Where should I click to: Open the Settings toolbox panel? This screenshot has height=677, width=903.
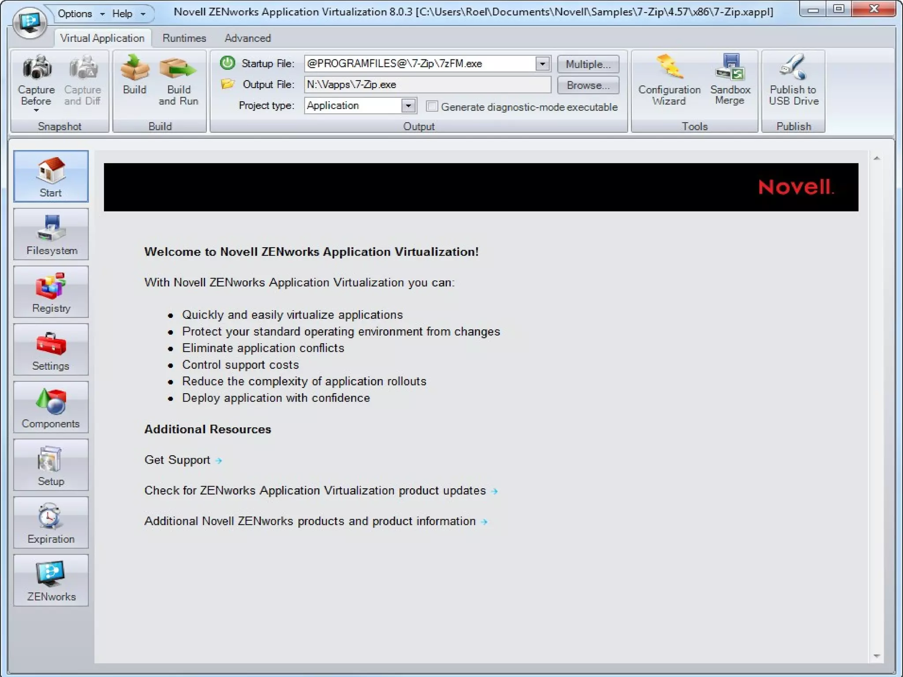click(51, 350)
